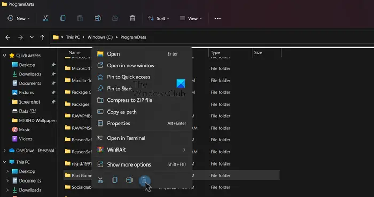Screen dimensions: 374x197
Task: Click the Share icon in the top toolbar
Action: pos(115,18)
